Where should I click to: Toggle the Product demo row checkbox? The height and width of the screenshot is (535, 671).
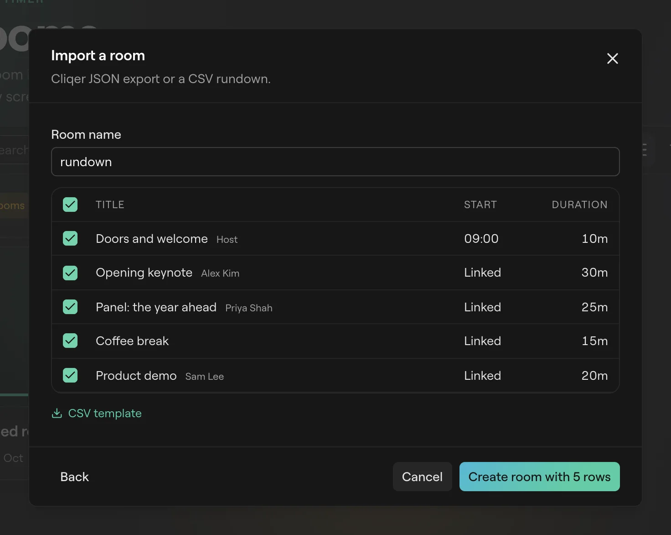(70, 375)
